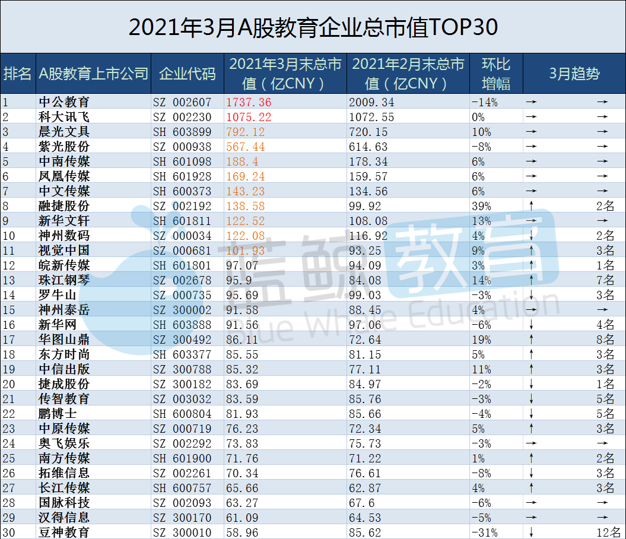Click the red market value 1075.22
Viewport: 626px width, 539px height.
click(249, 117)
